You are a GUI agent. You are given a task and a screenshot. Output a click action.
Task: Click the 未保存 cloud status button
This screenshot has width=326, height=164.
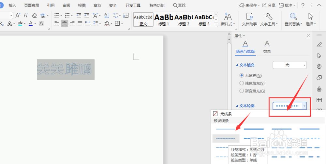coord(249,6)
